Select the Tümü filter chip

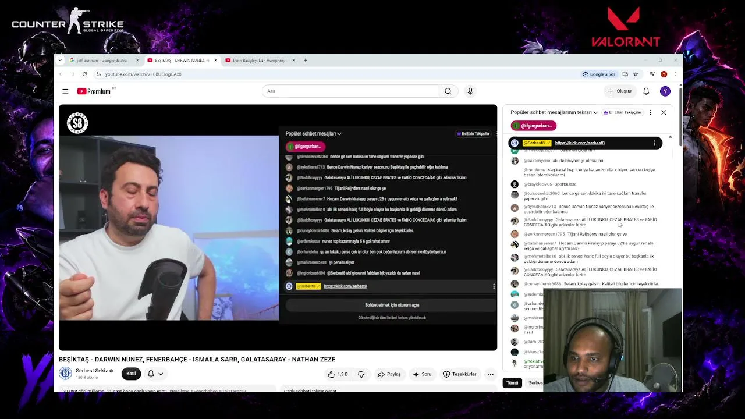coord(512,383)
